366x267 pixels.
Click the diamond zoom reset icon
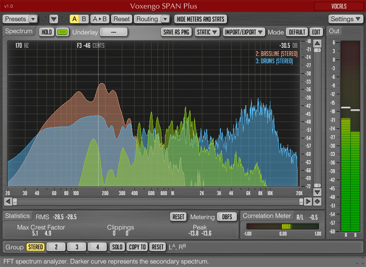[x=317, y=202]
